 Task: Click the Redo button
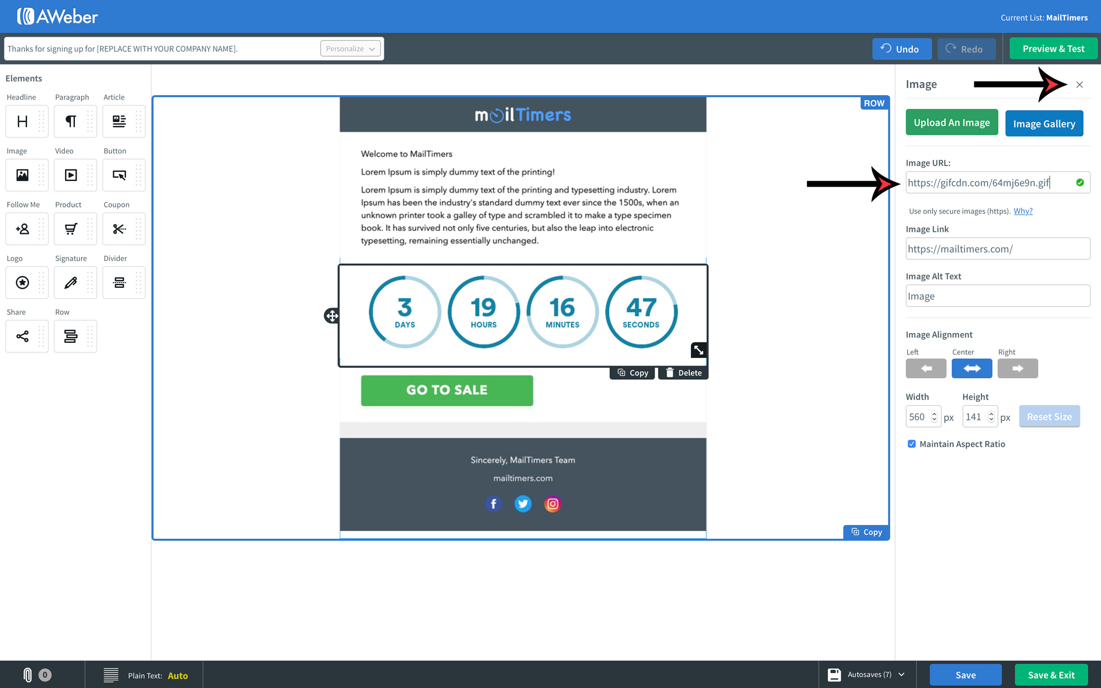pyautogui.click(x=967, y=49)
